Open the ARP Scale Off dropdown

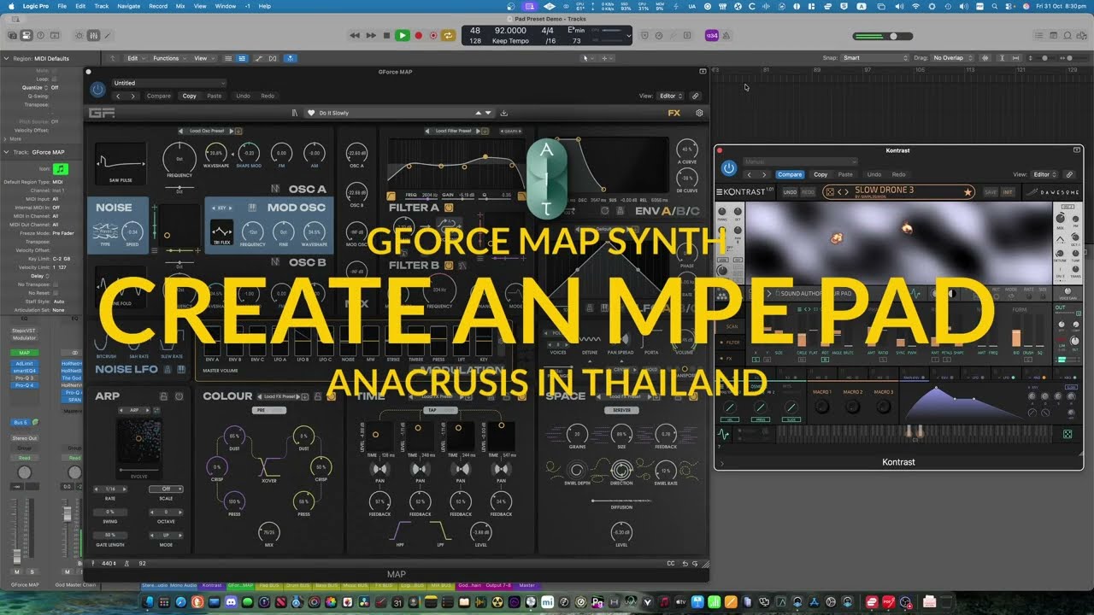166,489
